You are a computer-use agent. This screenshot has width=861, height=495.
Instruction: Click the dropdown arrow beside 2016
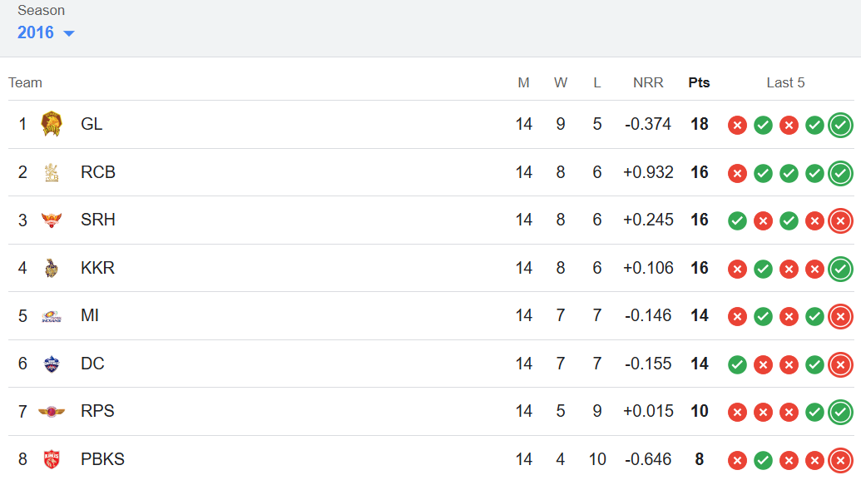(69, 33)
